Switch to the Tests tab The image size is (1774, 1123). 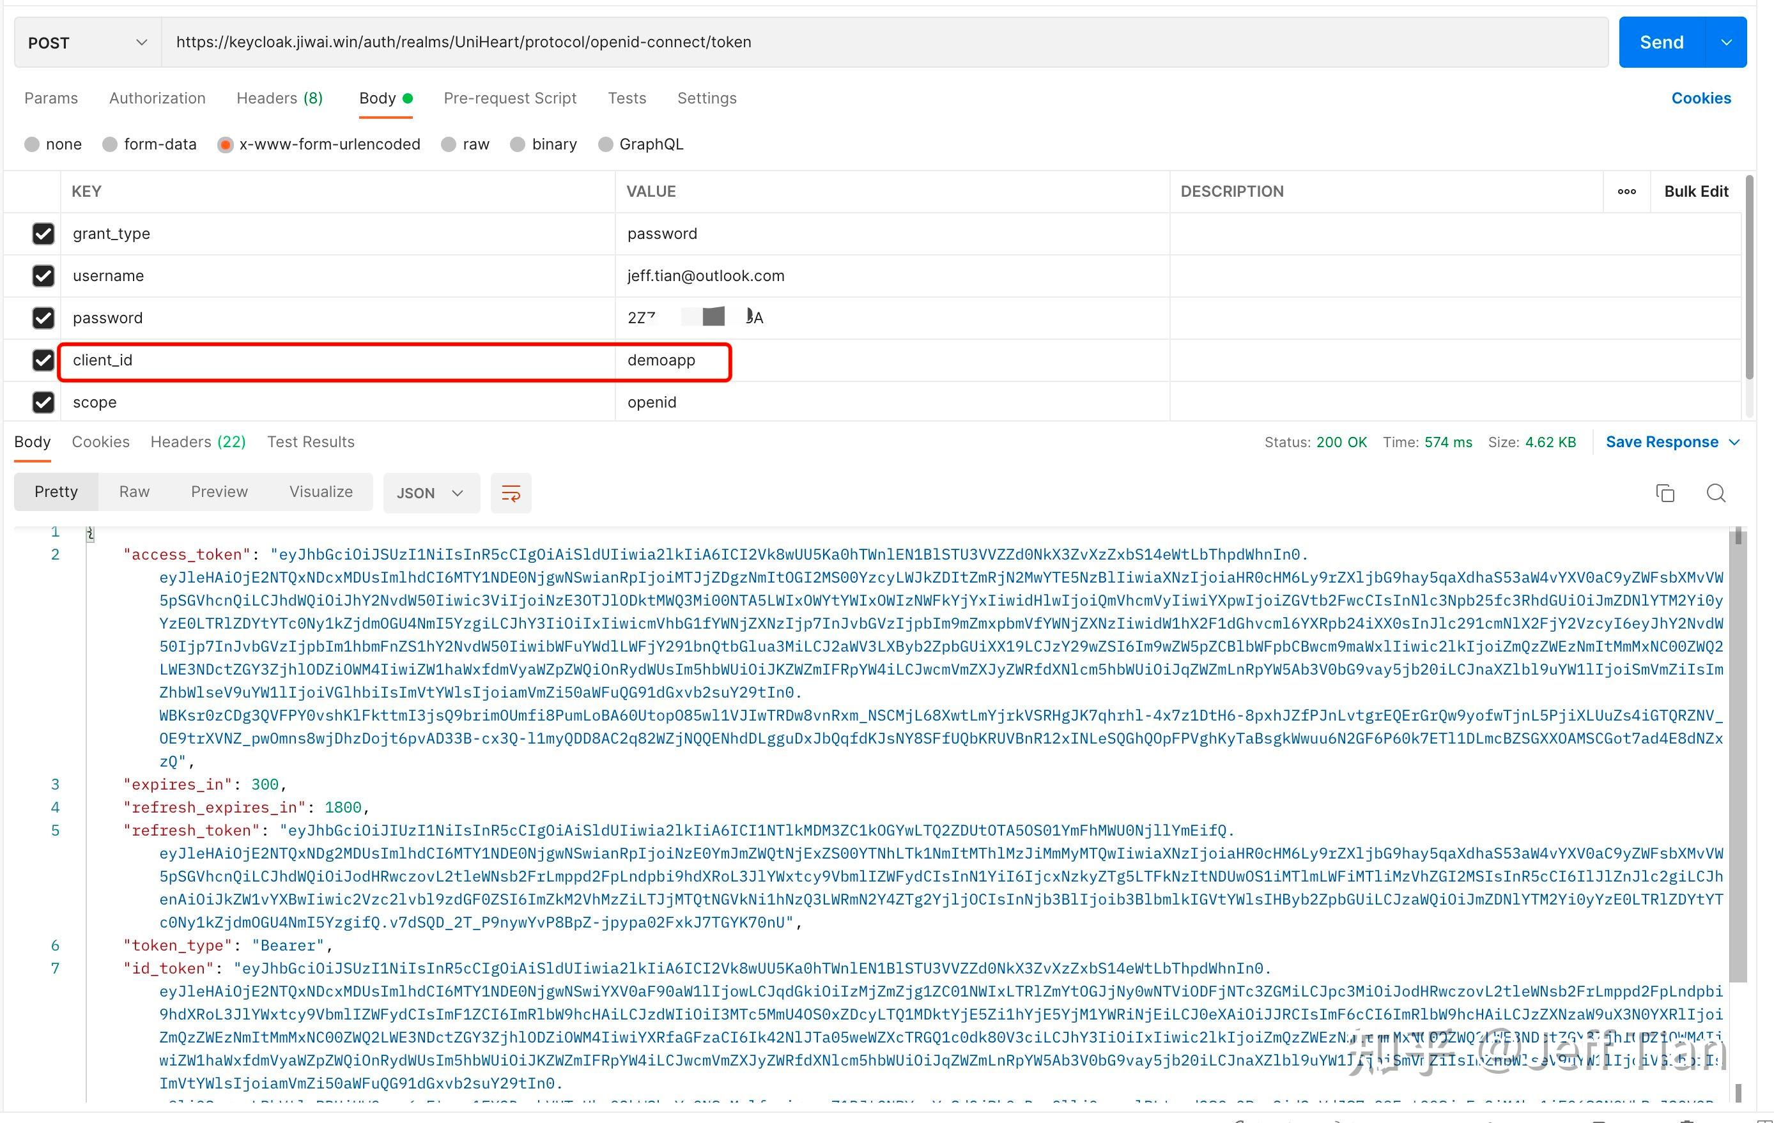(627, 98)
